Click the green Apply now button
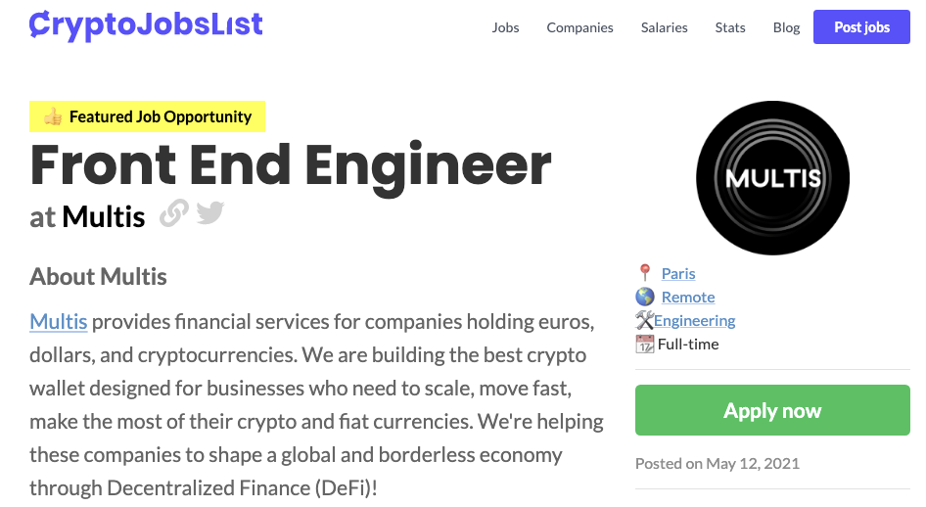The image size is (926, 507). 772,410
